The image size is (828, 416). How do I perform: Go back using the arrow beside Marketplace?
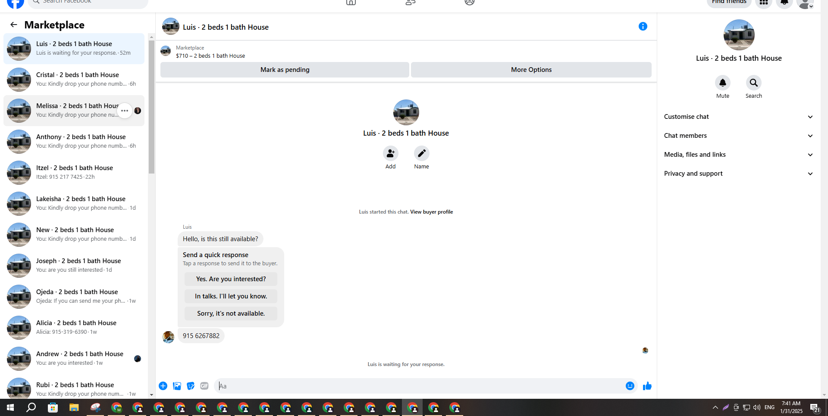[14, 25]
